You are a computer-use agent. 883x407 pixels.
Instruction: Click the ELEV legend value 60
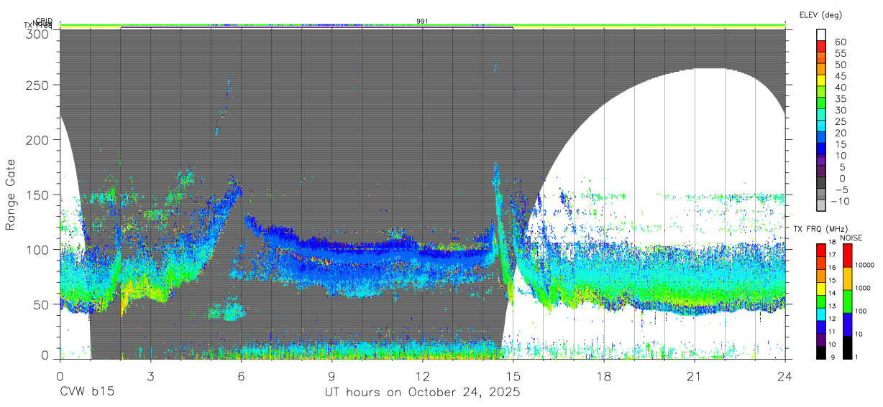[839, 42]
